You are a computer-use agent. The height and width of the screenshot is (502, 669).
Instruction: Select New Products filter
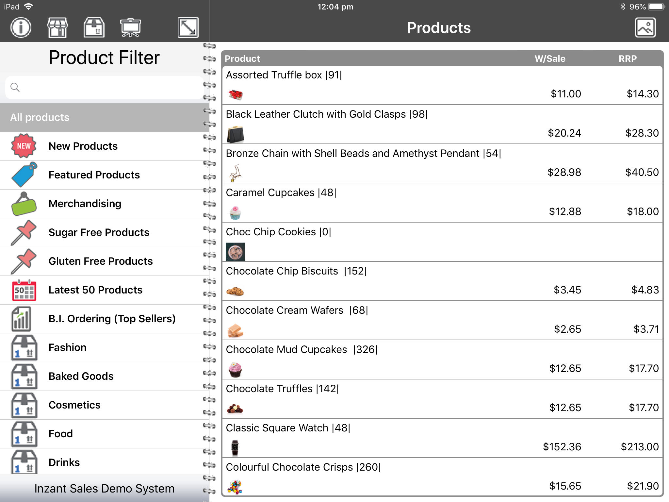click(83, 146)
